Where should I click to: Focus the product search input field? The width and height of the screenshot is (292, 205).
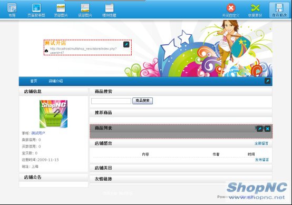[111, 101]
